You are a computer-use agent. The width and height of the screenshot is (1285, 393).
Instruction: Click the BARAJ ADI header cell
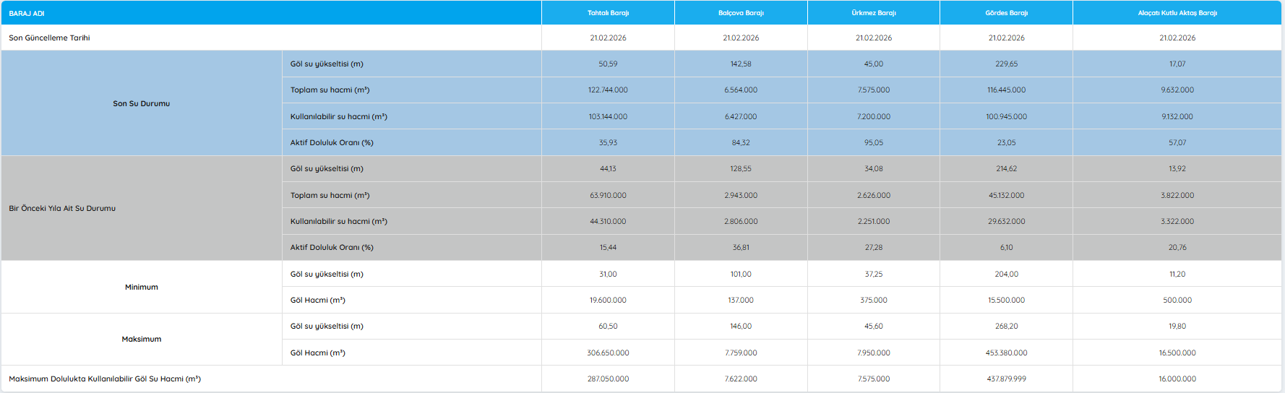click(27, 13)
